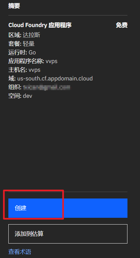
Task: Click the 摘要 heading
Action: (14, 6)
